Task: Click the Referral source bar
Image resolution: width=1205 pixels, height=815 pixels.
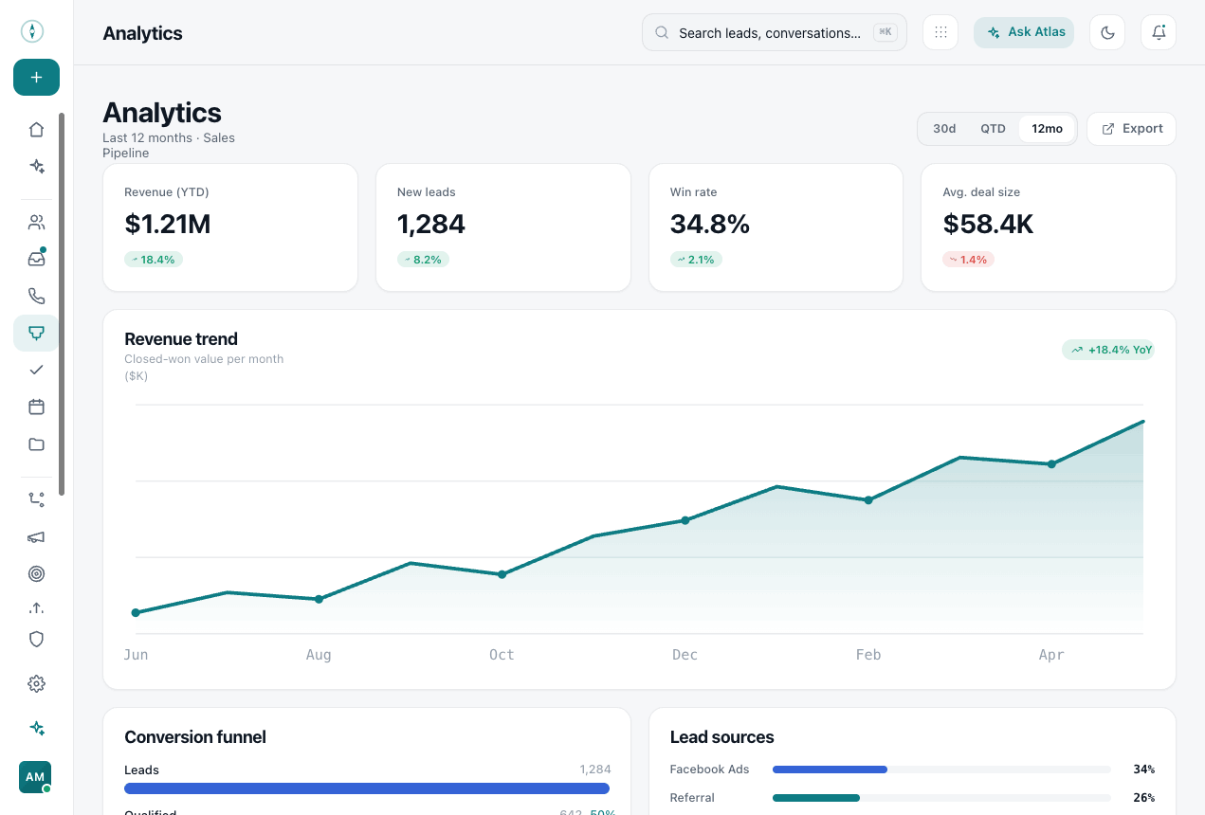Action: click(x=941, y=798)
